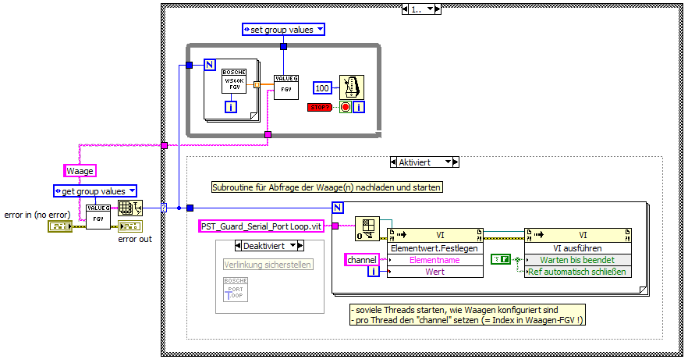This screenshot has width=688, height=363.
Task: Click the array size function icon
Action: click(130, 208)
